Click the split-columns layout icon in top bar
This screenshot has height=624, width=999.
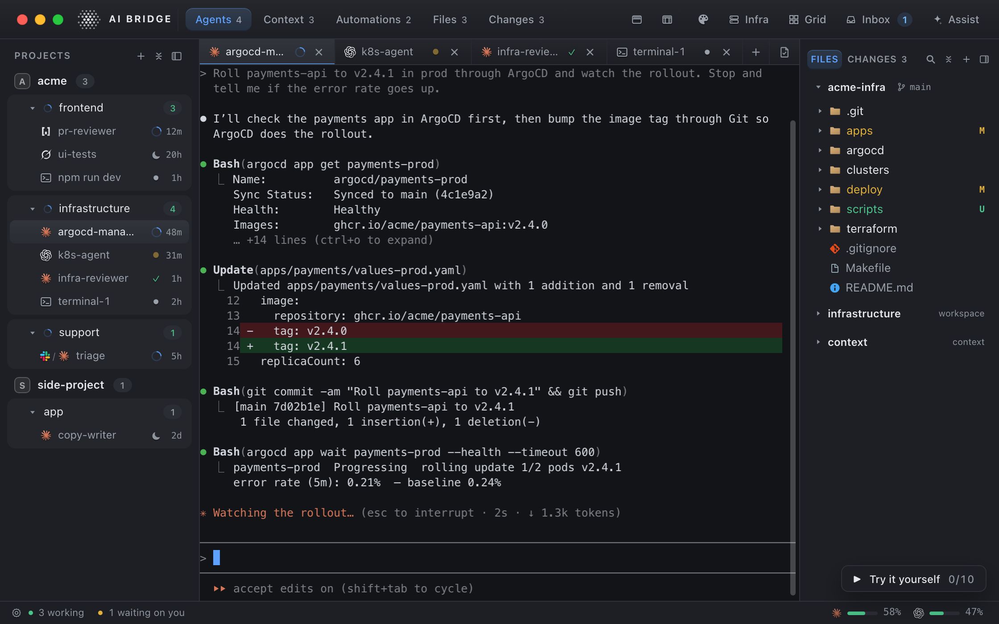(667, 20)
